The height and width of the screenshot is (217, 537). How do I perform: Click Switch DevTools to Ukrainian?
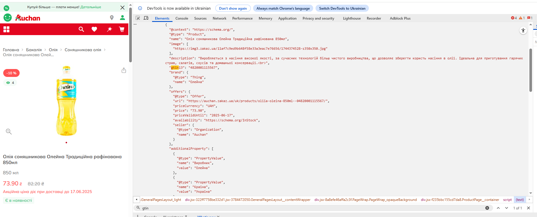342,8
